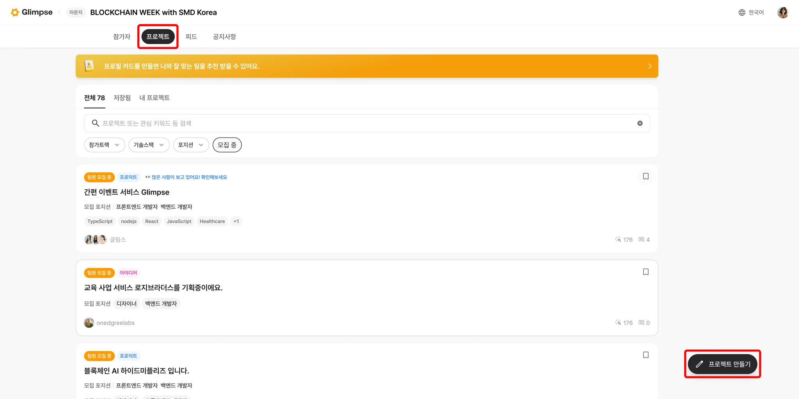Image resolution: width=799 pixels, height=399 pixels.
Task: Bookmark the 로지브라더스 education project
Action: (646, 272)
